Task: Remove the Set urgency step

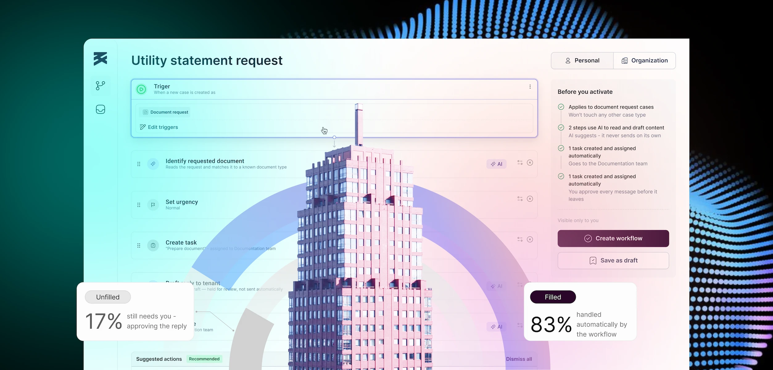Action: (530, 199)
